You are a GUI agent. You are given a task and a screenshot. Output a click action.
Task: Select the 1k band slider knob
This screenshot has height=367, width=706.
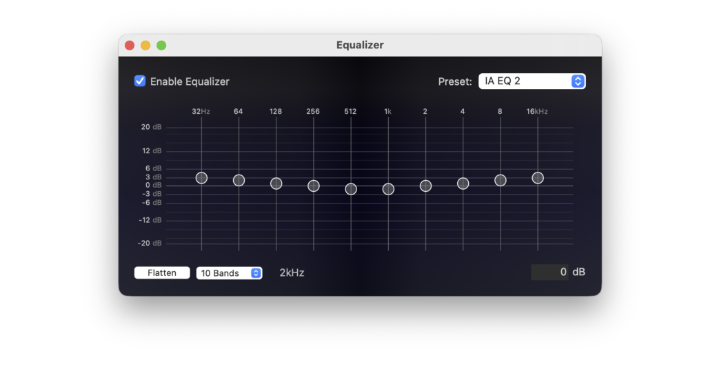click(388, 189)
